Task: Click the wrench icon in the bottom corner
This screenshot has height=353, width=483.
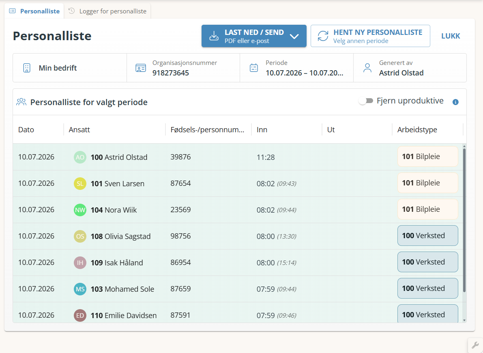Action: (475, 345)
